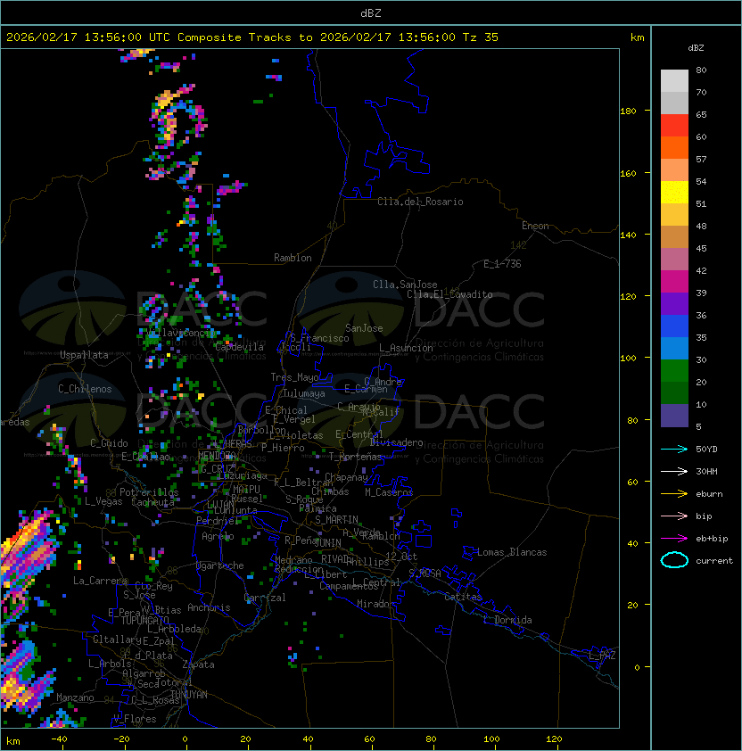Click the 'current' legend label
Viewport: 742px width, 751px height.
coord(714,560)
